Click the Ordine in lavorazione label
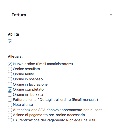Viewport: 125px width, 130px height. pos(30,84)
